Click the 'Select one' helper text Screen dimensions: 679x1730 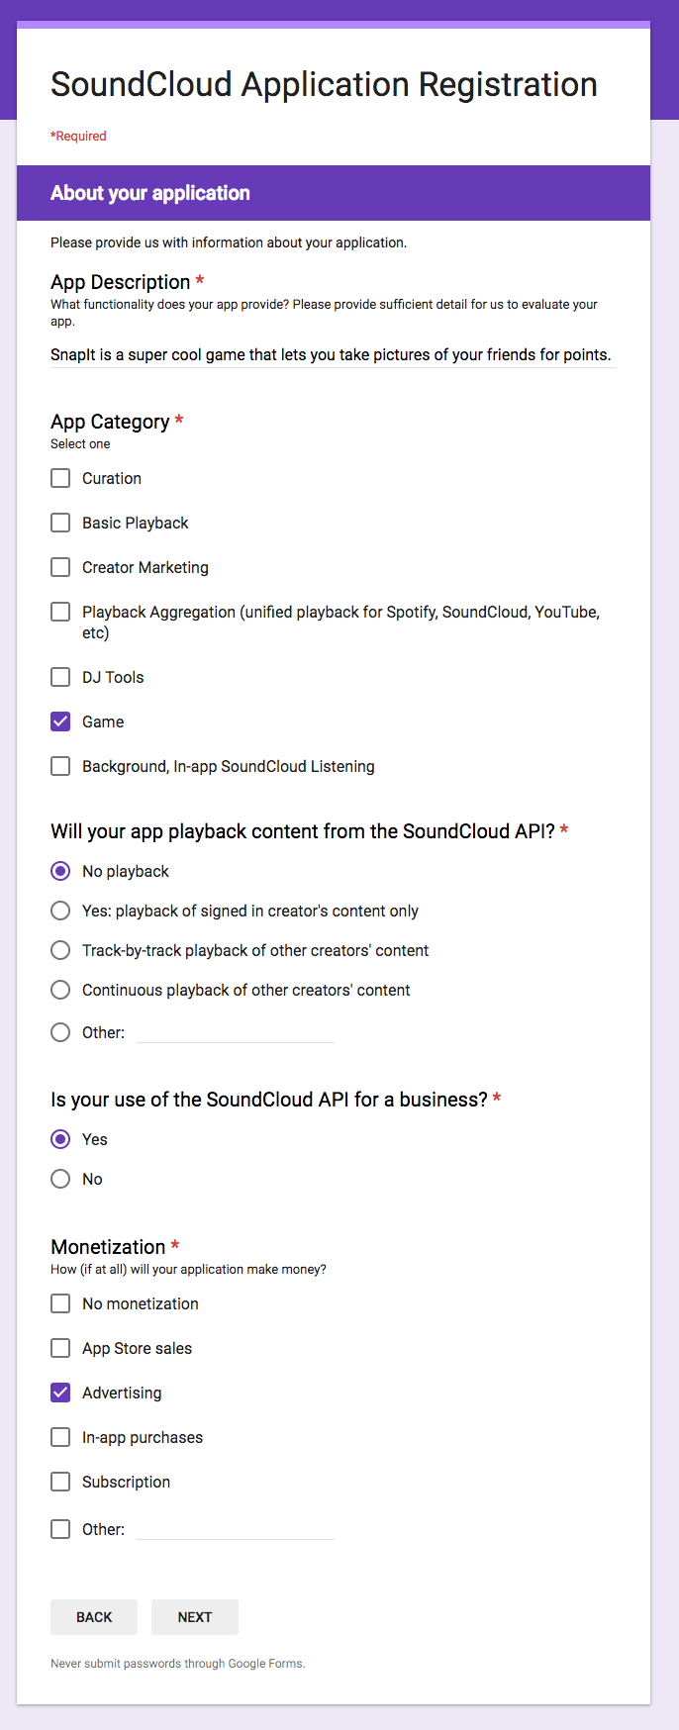tap(80, 444)
